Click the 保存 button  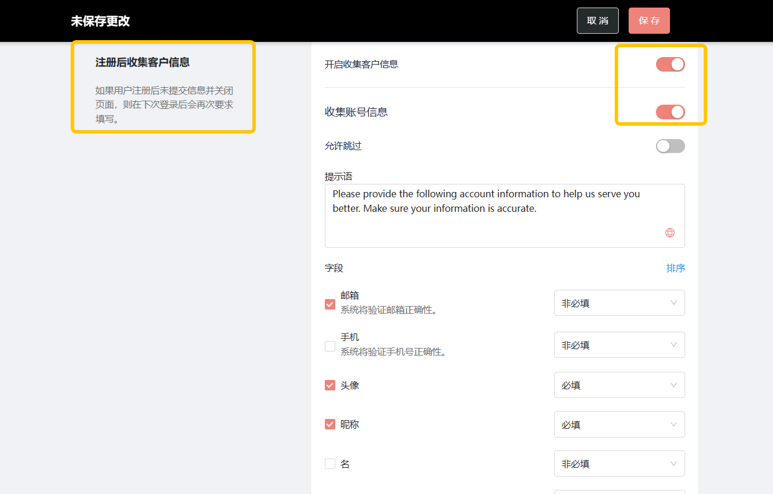tap(649, 21)
